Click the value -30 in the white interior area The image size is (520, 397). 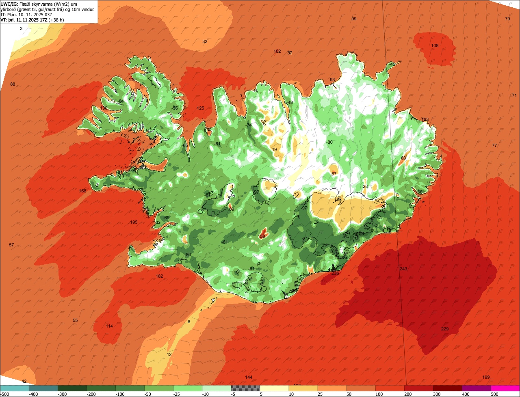click(x=329, y=142)
